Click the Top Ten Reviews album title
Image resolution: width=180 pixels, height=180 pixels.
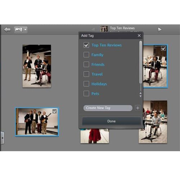tap(122, 28)
